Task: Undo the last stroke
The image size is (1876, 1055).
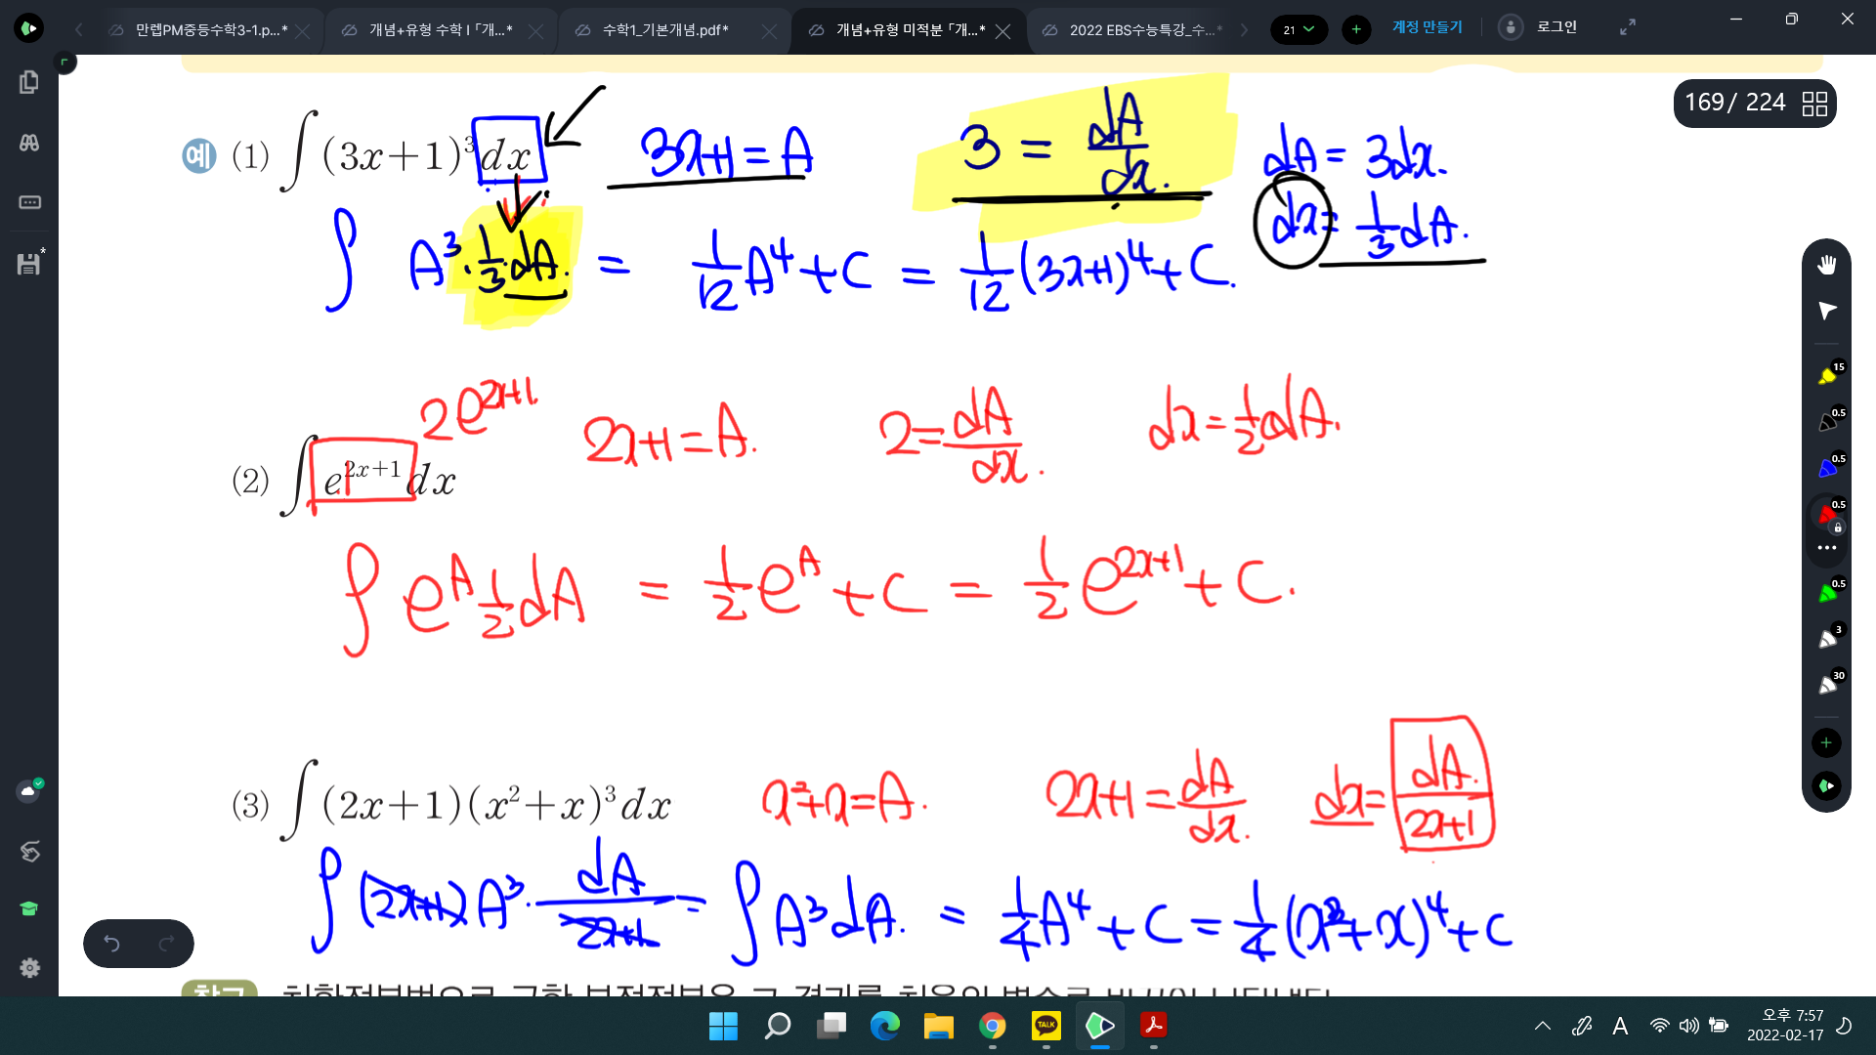Action: [x=111, y=944]
